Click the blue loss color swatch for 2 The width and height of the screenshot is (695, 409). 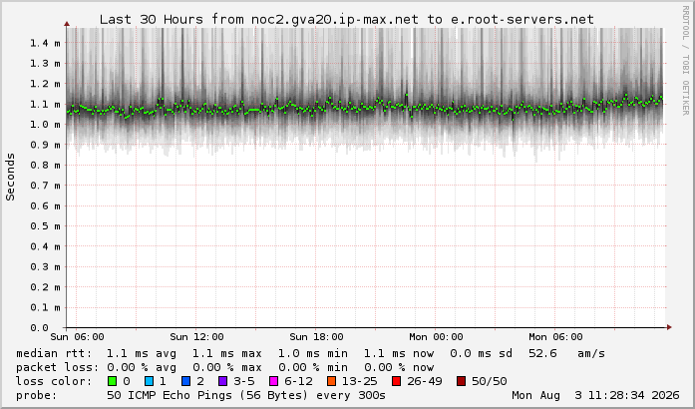coord(186,381)
